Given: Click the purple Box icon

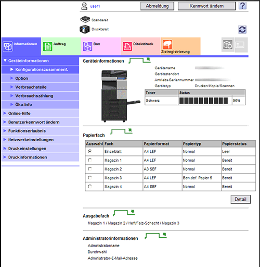Looking at the screenshot, I should (87, 46).
